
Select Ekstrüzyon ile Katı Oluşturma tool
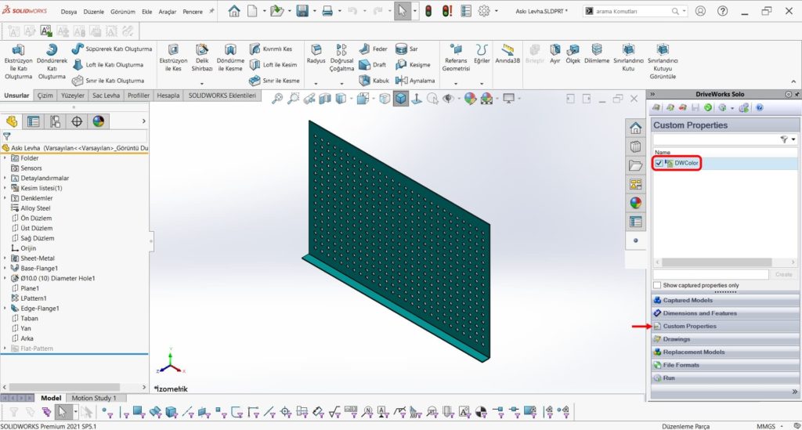coord(19,62)
